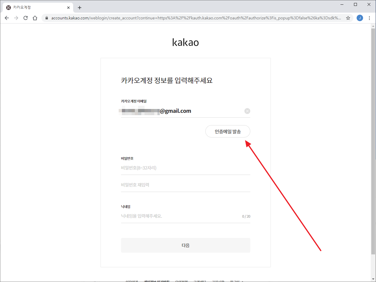Click the 다음 button
Image resolution: width=376 pixels, height=282 pixels.
point(186,245)
